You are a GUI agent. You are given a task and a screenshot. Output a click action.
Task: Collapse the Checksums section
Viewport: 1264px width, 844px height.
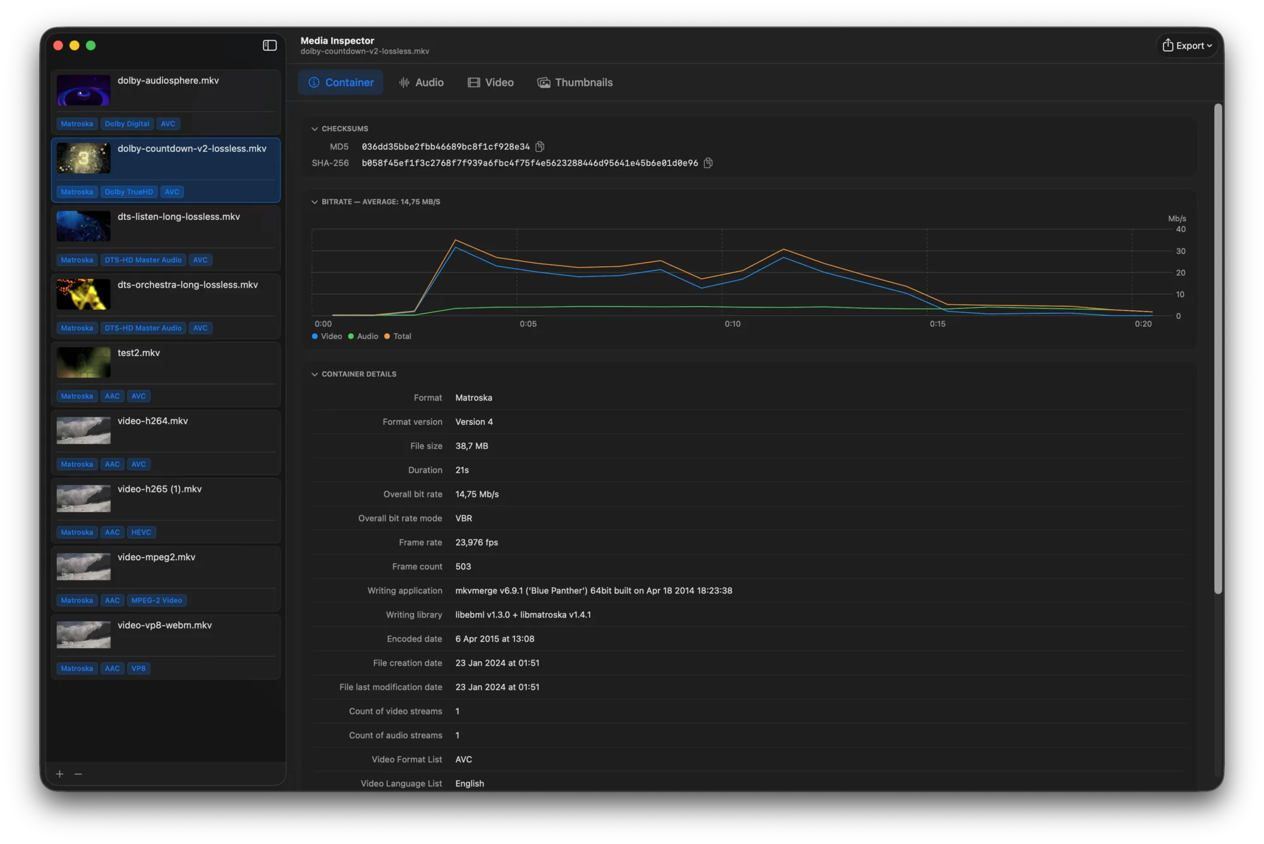[x=314, y=129]
